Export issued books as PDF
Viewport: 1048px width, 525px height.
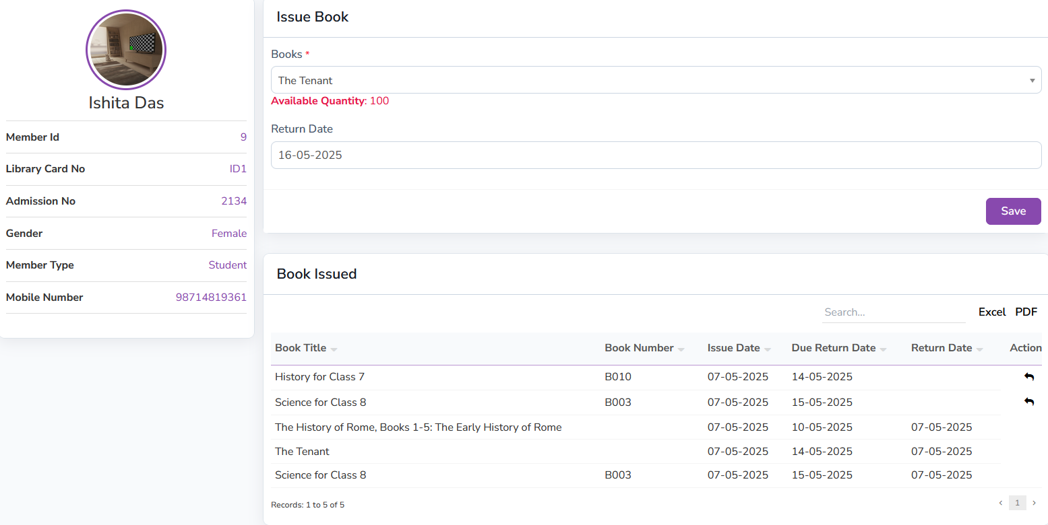click(1026, 312)
